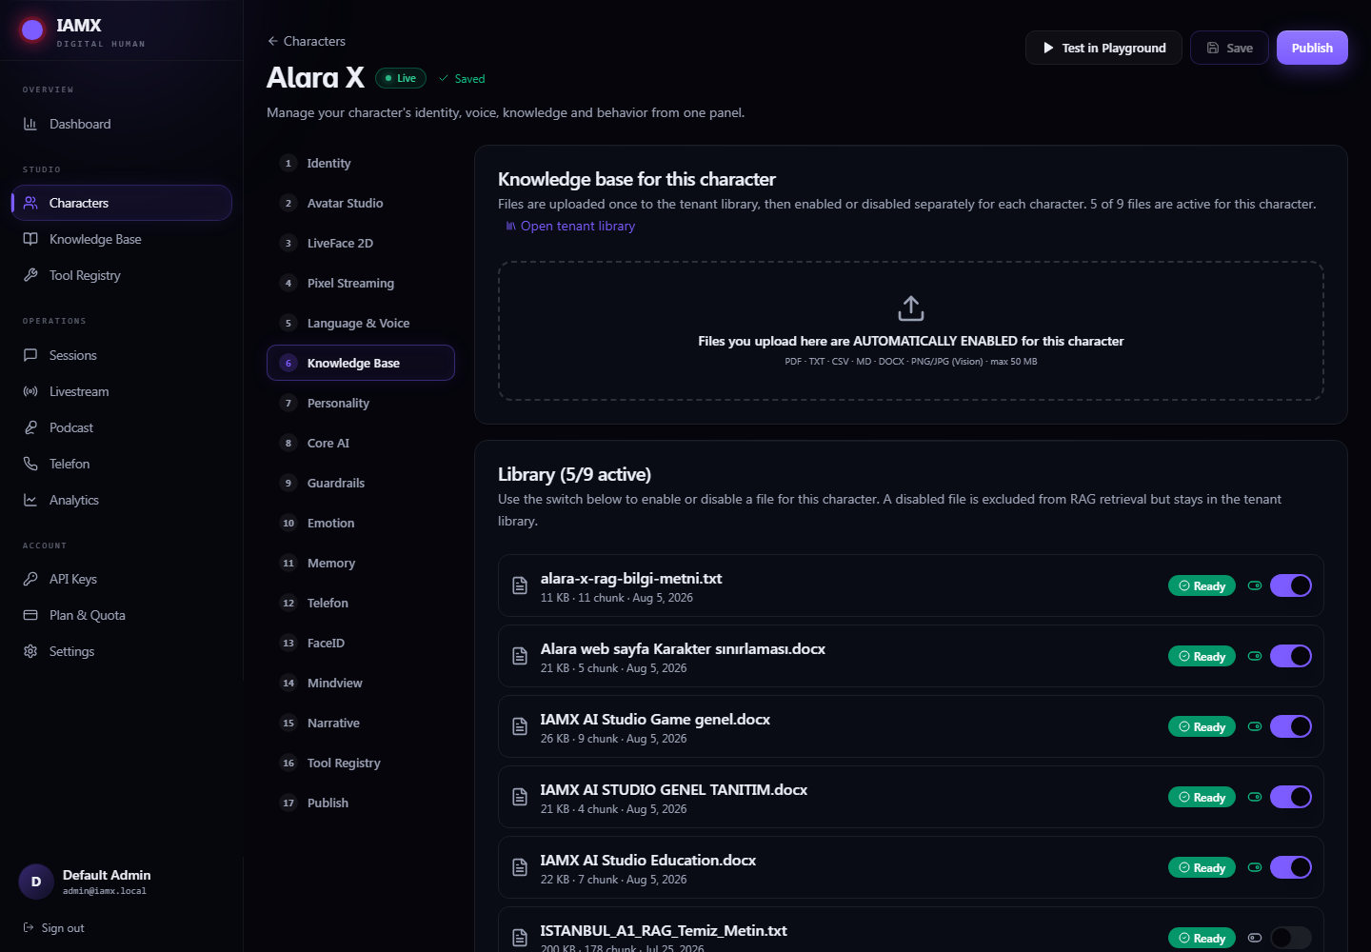1371x952 pixels.
Task: Open API Keys in Account
Action: pos(122,579)
